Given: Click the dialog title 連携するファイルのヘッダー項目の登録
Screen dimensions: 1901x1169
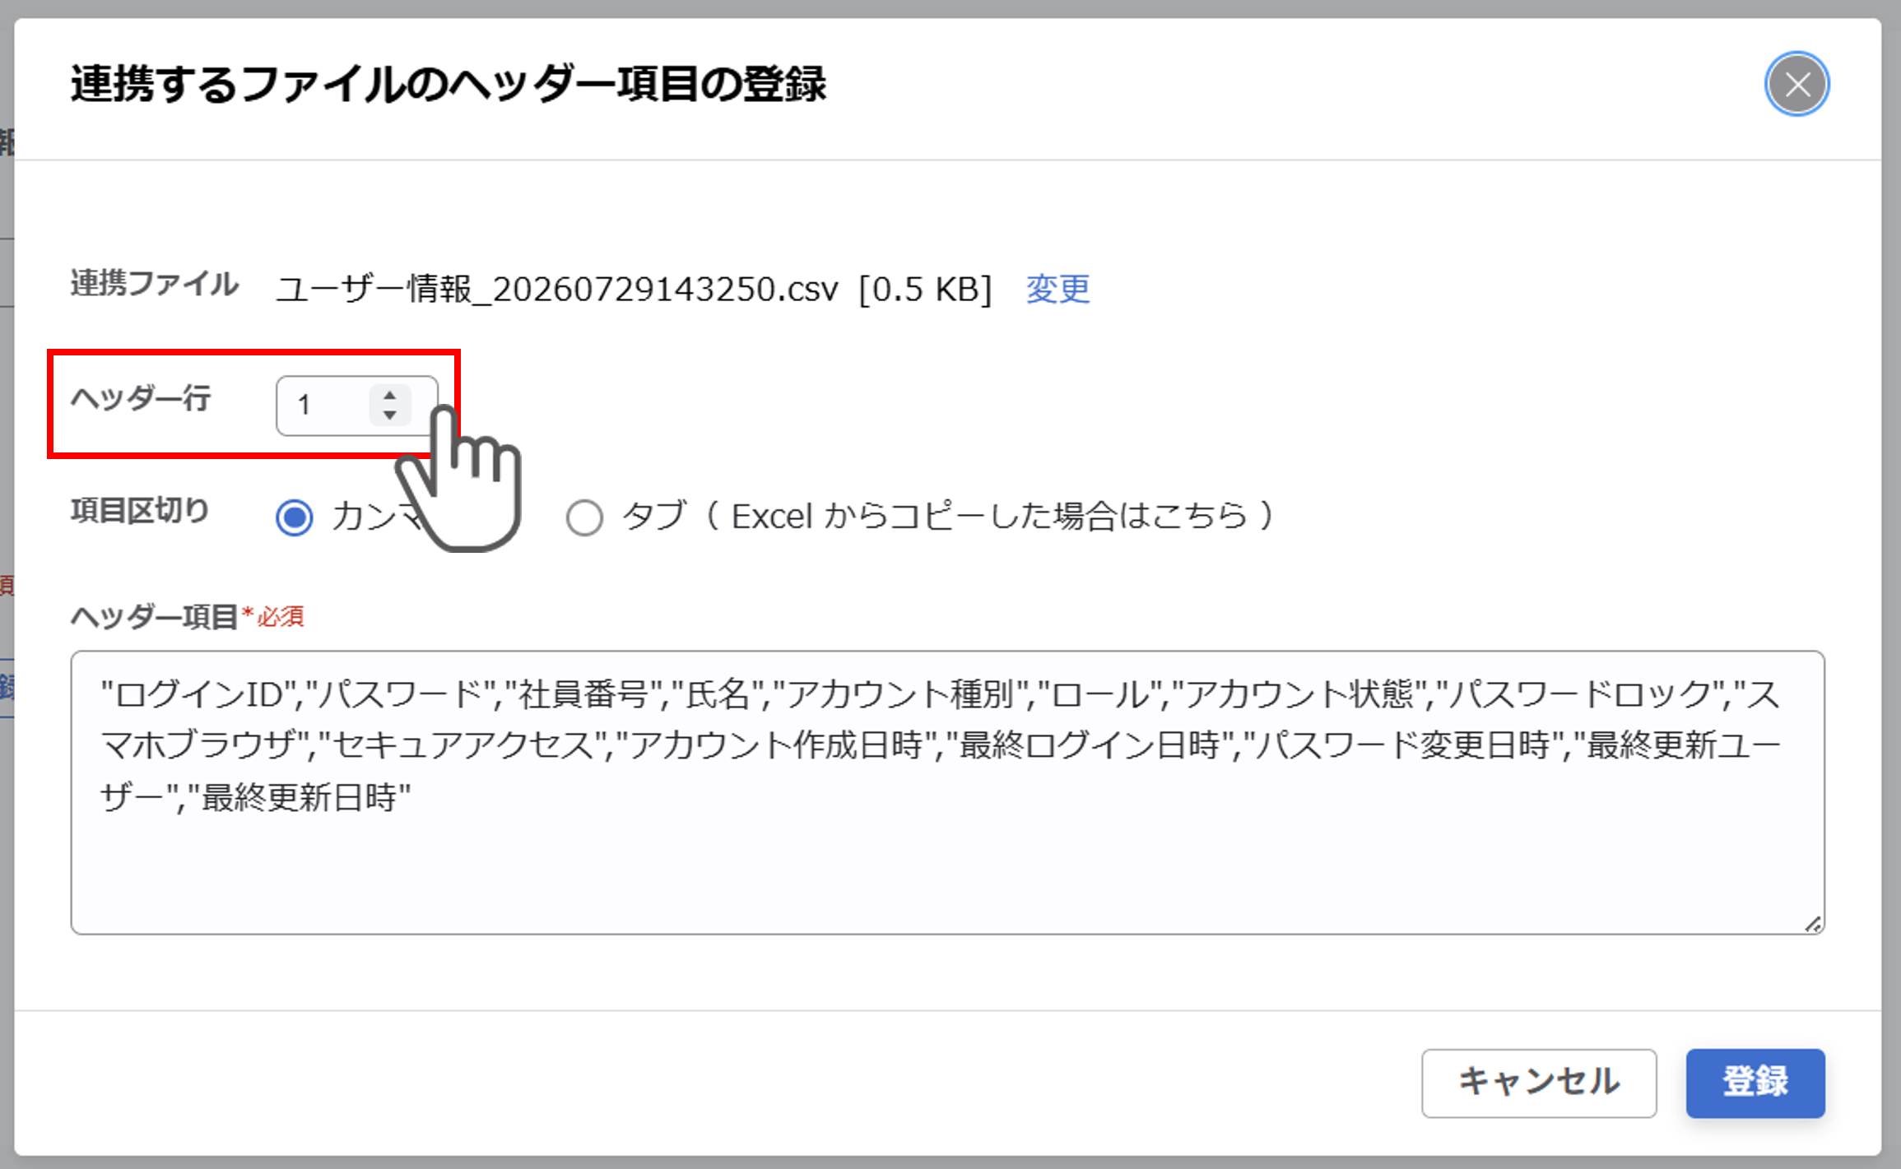Looking at the screenshot, I should coord(449,84).
